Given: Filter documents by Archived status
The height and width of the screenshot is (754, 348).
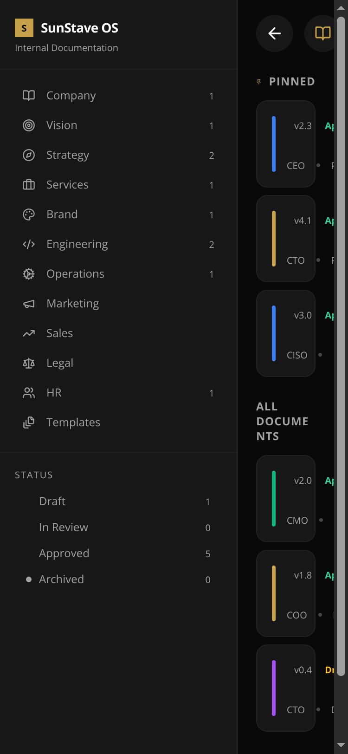Looking at the screenshot, I should coord(118,579).
